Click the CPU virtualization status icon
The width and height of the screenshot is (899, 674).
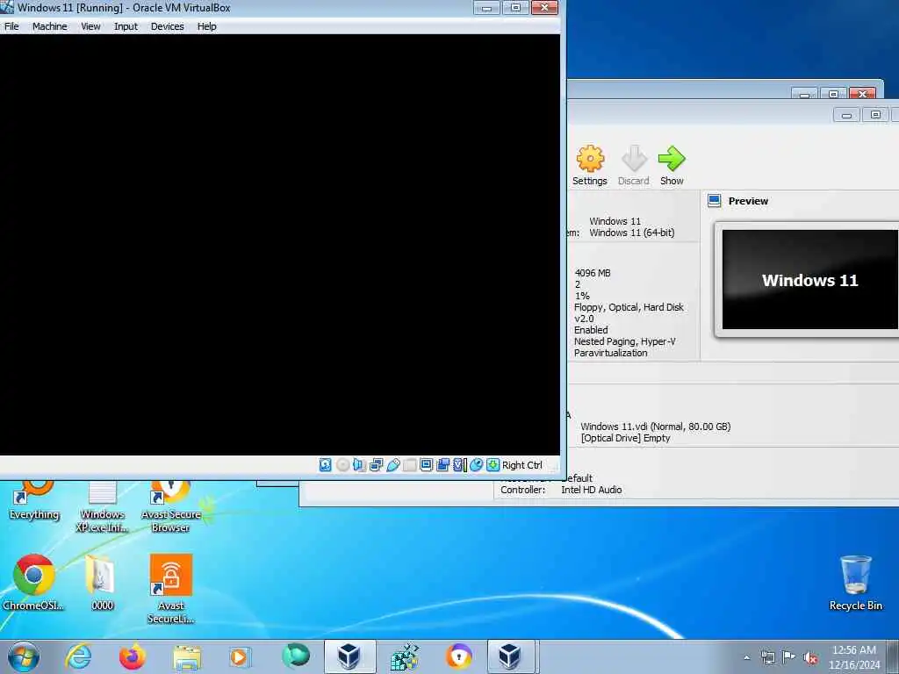pos(459,465)
